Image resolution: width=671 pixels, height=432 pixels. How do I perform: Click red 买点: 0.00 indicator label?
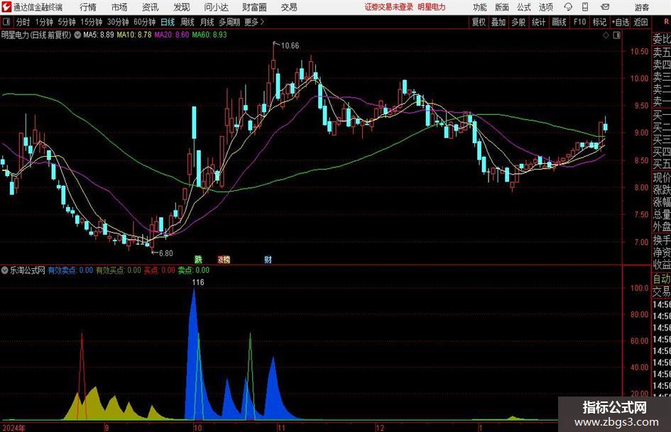[x=159, y=270]
